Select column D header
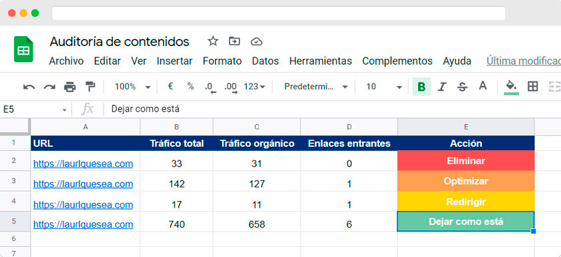The width and height of the screenshot is (561, 257). tap(349, 127)
